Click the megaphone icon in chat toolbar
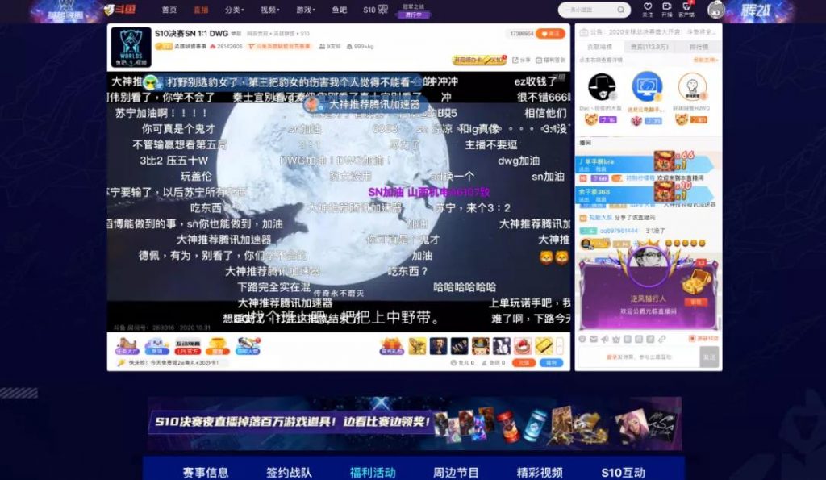Screen dimensions: 826x480 pos(605,339)
